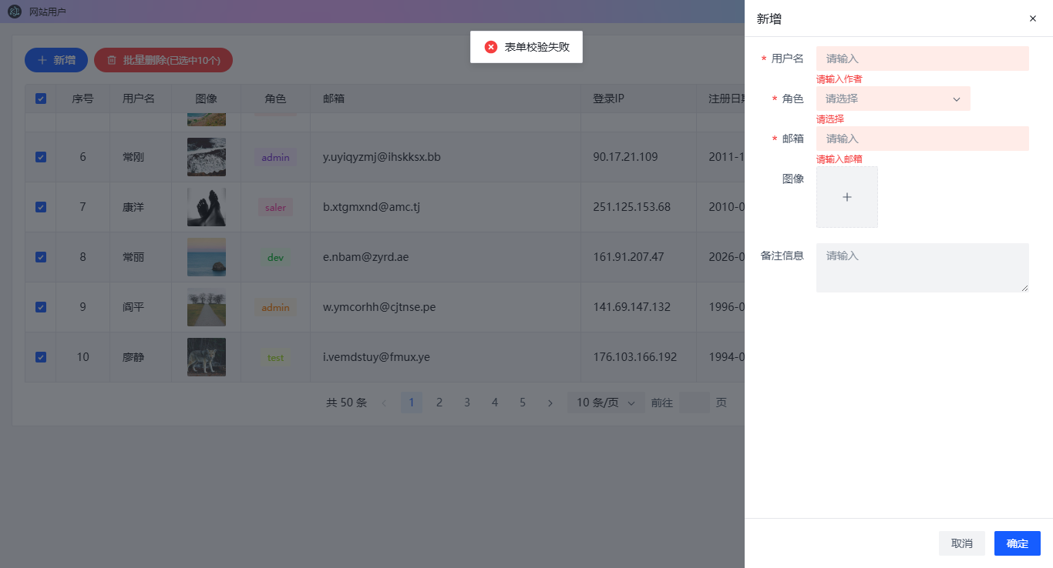Image resolution: width=1053 pixels, height=568 pixels.
Task: Toggle the select-all checkbox in table header
Action: click(x=41, y=99)
